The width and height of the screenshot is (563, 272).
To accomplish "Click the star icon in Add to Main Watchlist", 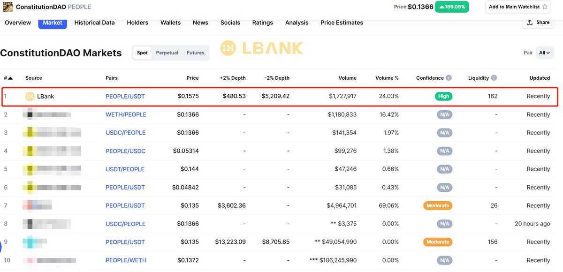I will 545,7.
